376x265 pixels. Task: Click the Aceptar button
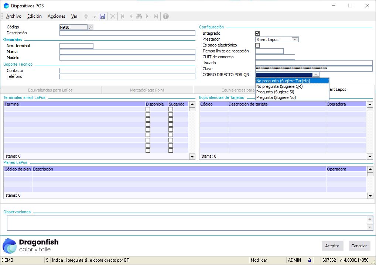332,246
